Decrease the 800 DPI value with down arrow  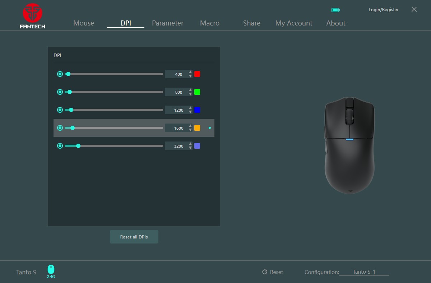[190, 94]
